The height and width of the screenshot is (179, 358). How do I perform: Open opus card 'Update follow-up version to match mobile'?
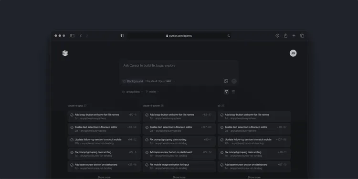pyautogui.click(x=104, y=141)
